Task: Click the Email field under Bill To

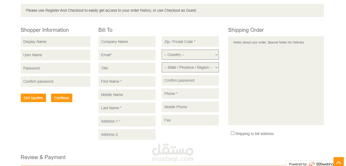Action: (x=127, y=55)
